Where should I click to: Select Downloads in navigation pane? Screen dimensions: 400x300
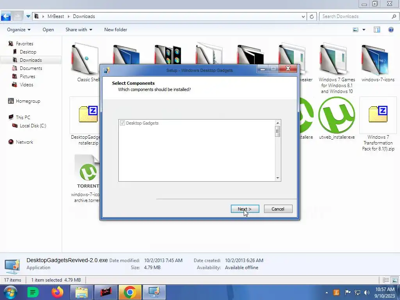(x=30, y=60)
